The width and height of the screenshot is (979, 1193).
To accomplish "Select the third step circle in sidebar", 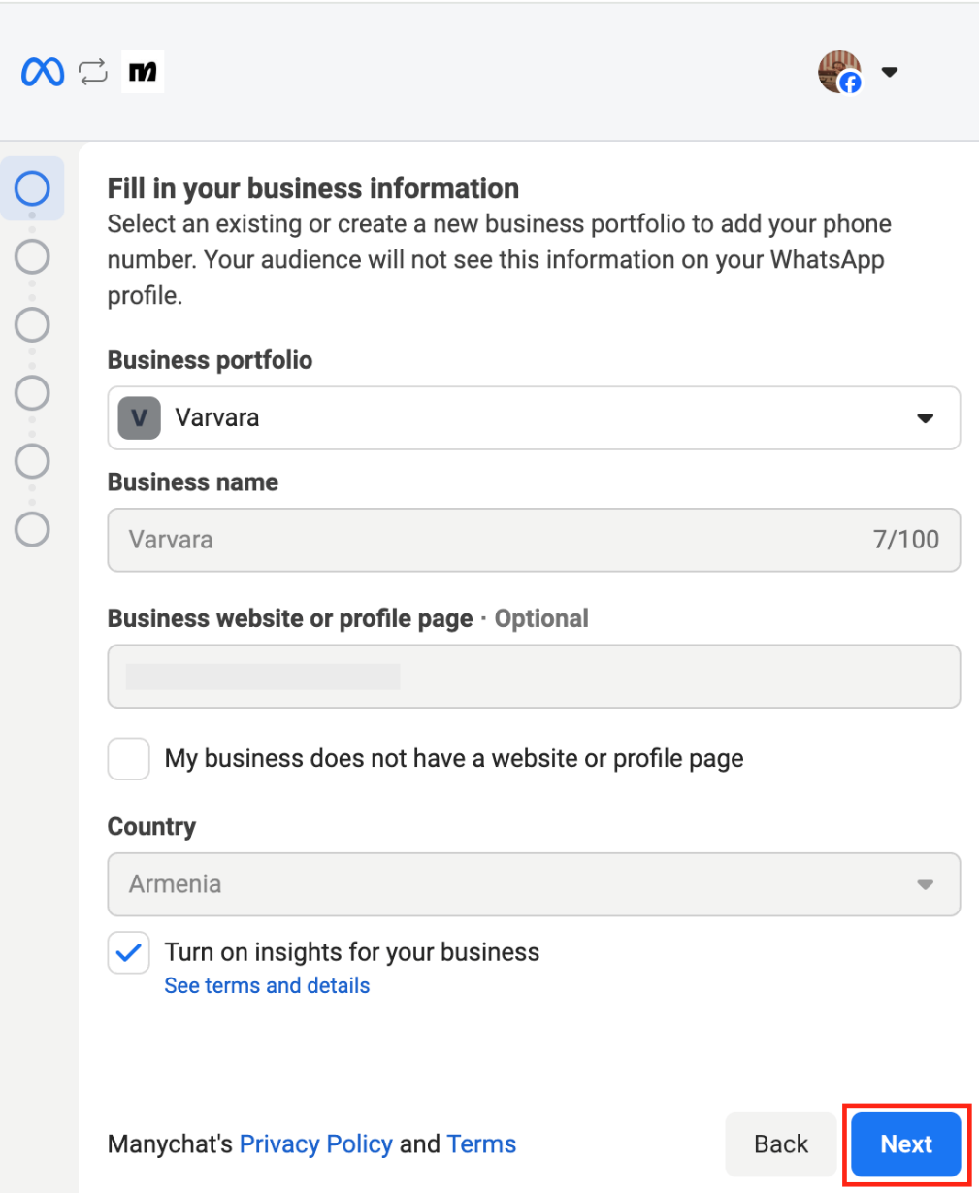I will pos(32,324).
